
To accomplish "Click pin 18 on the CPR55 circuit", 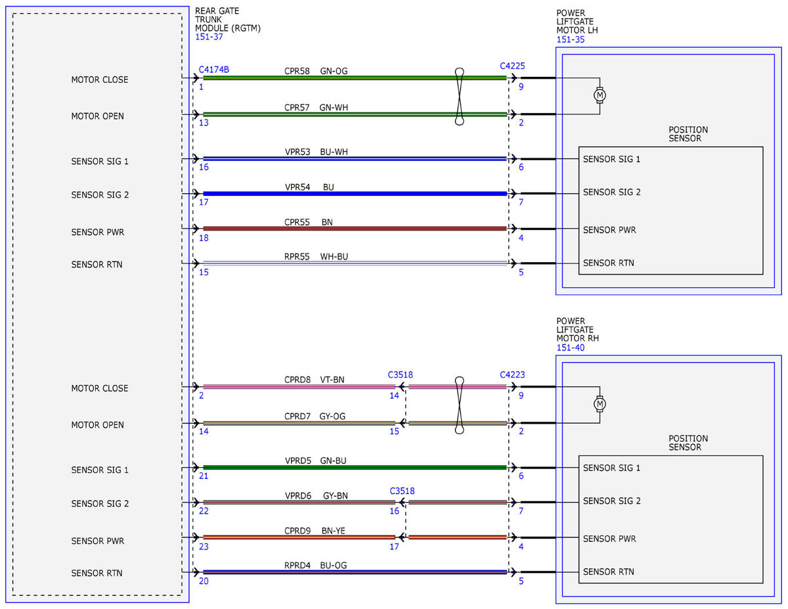I will (204, 238).
